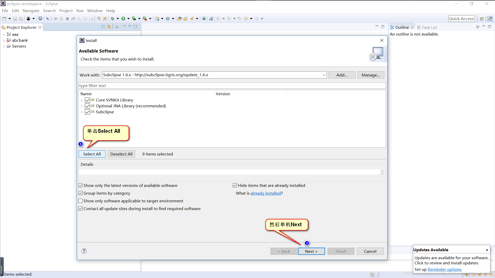This screenshot has width=495, height=278.
Task: Click the Terminate stop icon
Action: pos(67,19)
